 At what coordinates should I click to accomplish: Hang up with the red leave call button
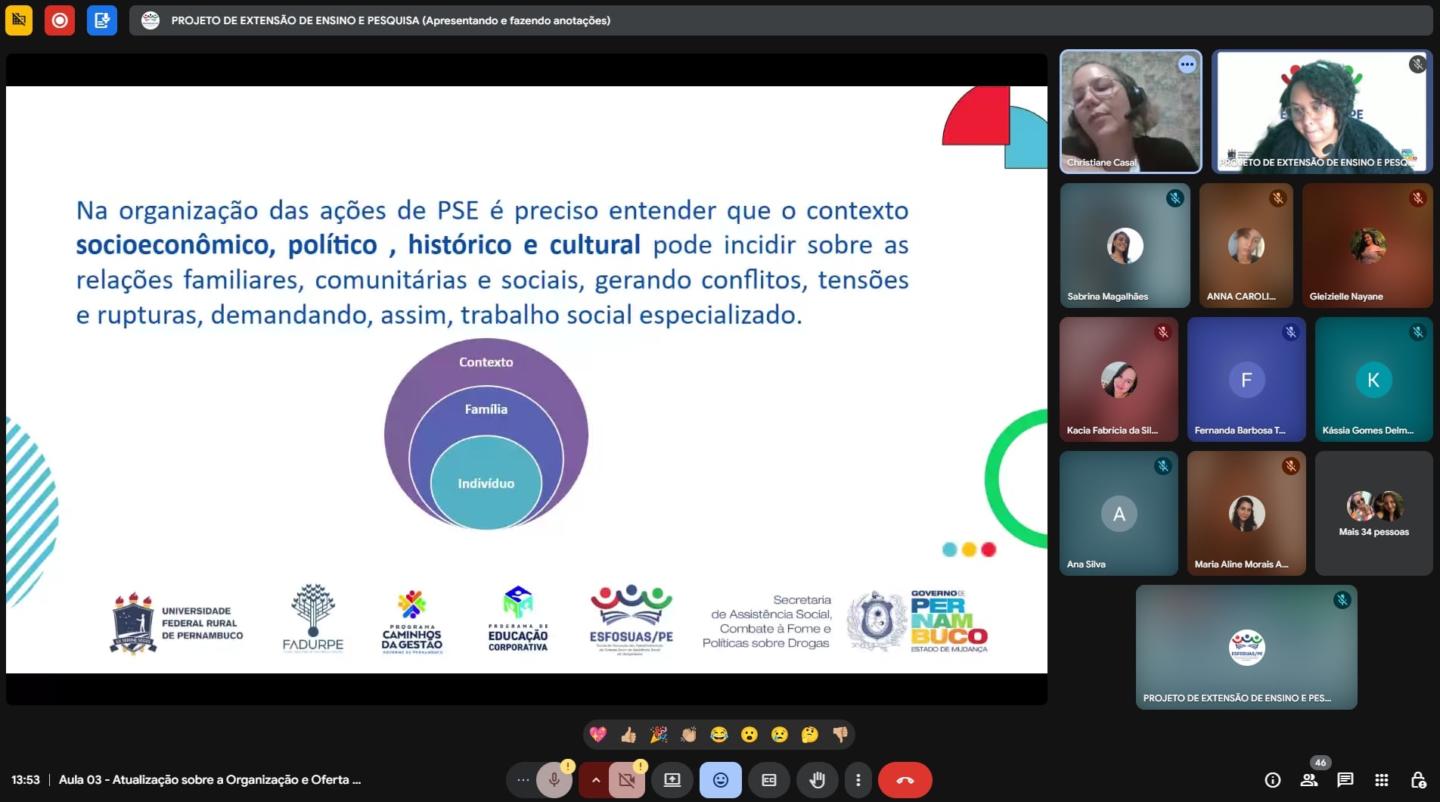[x=905, y=780]
